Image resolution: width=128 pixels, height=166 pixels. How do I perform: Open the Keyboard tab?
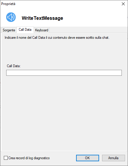[42, 30]
